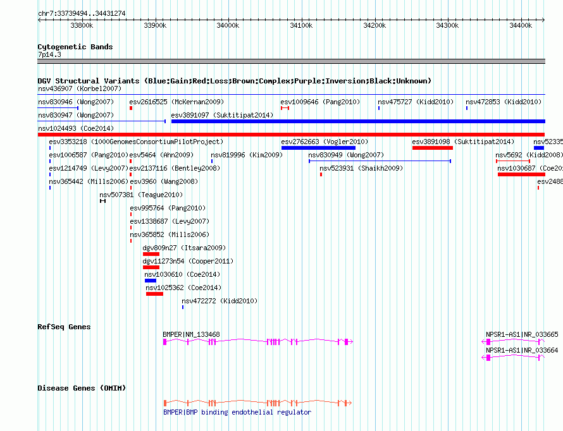This screenshot has width=563, height=431.
Task: Select the red esv3891098 loss bar
Action: (433, 148)
